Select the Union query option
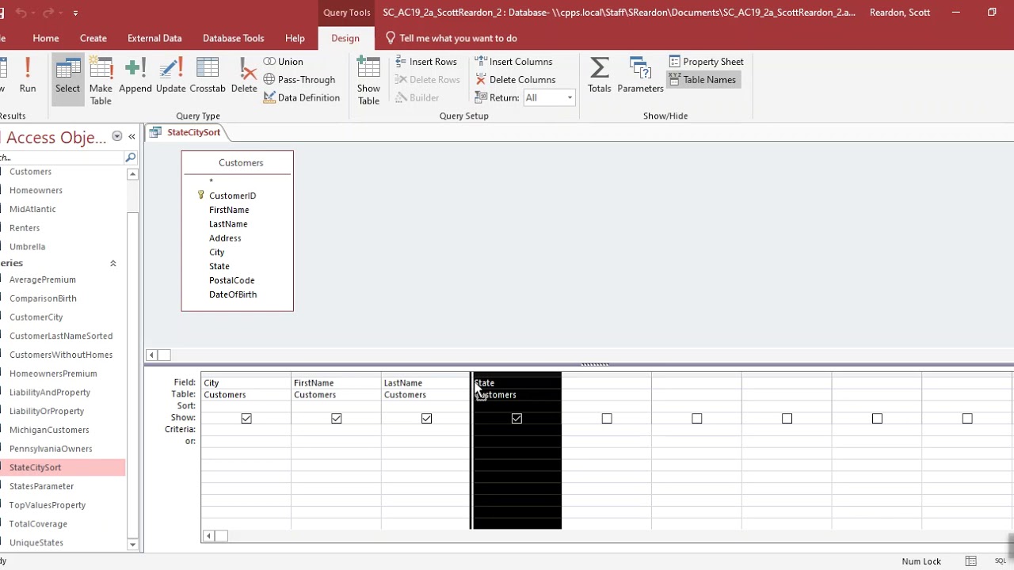 click(x=283, y=61)
